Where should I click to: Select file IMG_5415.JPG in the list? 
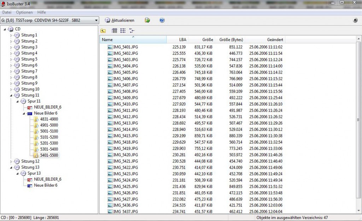coord(125,136)
